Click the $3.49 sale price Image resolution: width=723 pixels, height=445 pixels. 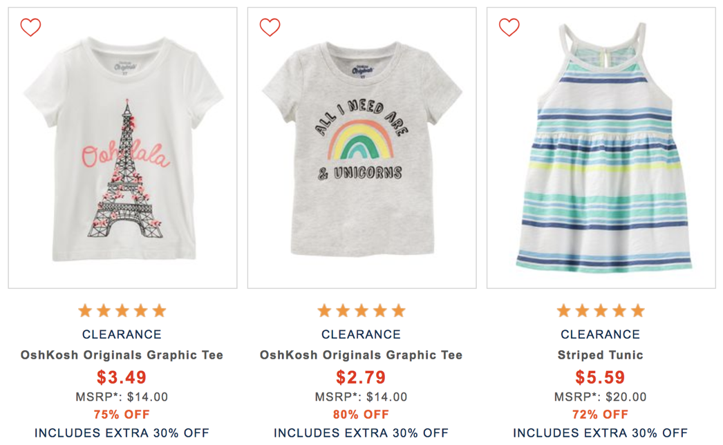[x=122, y=377]
